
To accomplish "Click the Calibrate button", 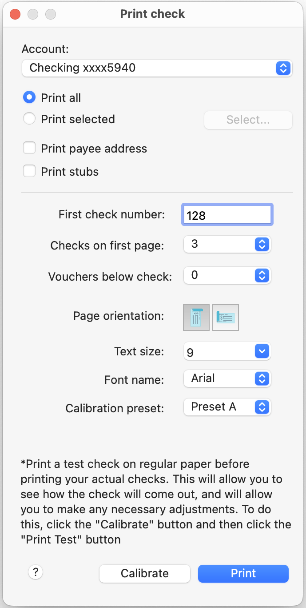I will pyautogui.click(x=145, y=573).
